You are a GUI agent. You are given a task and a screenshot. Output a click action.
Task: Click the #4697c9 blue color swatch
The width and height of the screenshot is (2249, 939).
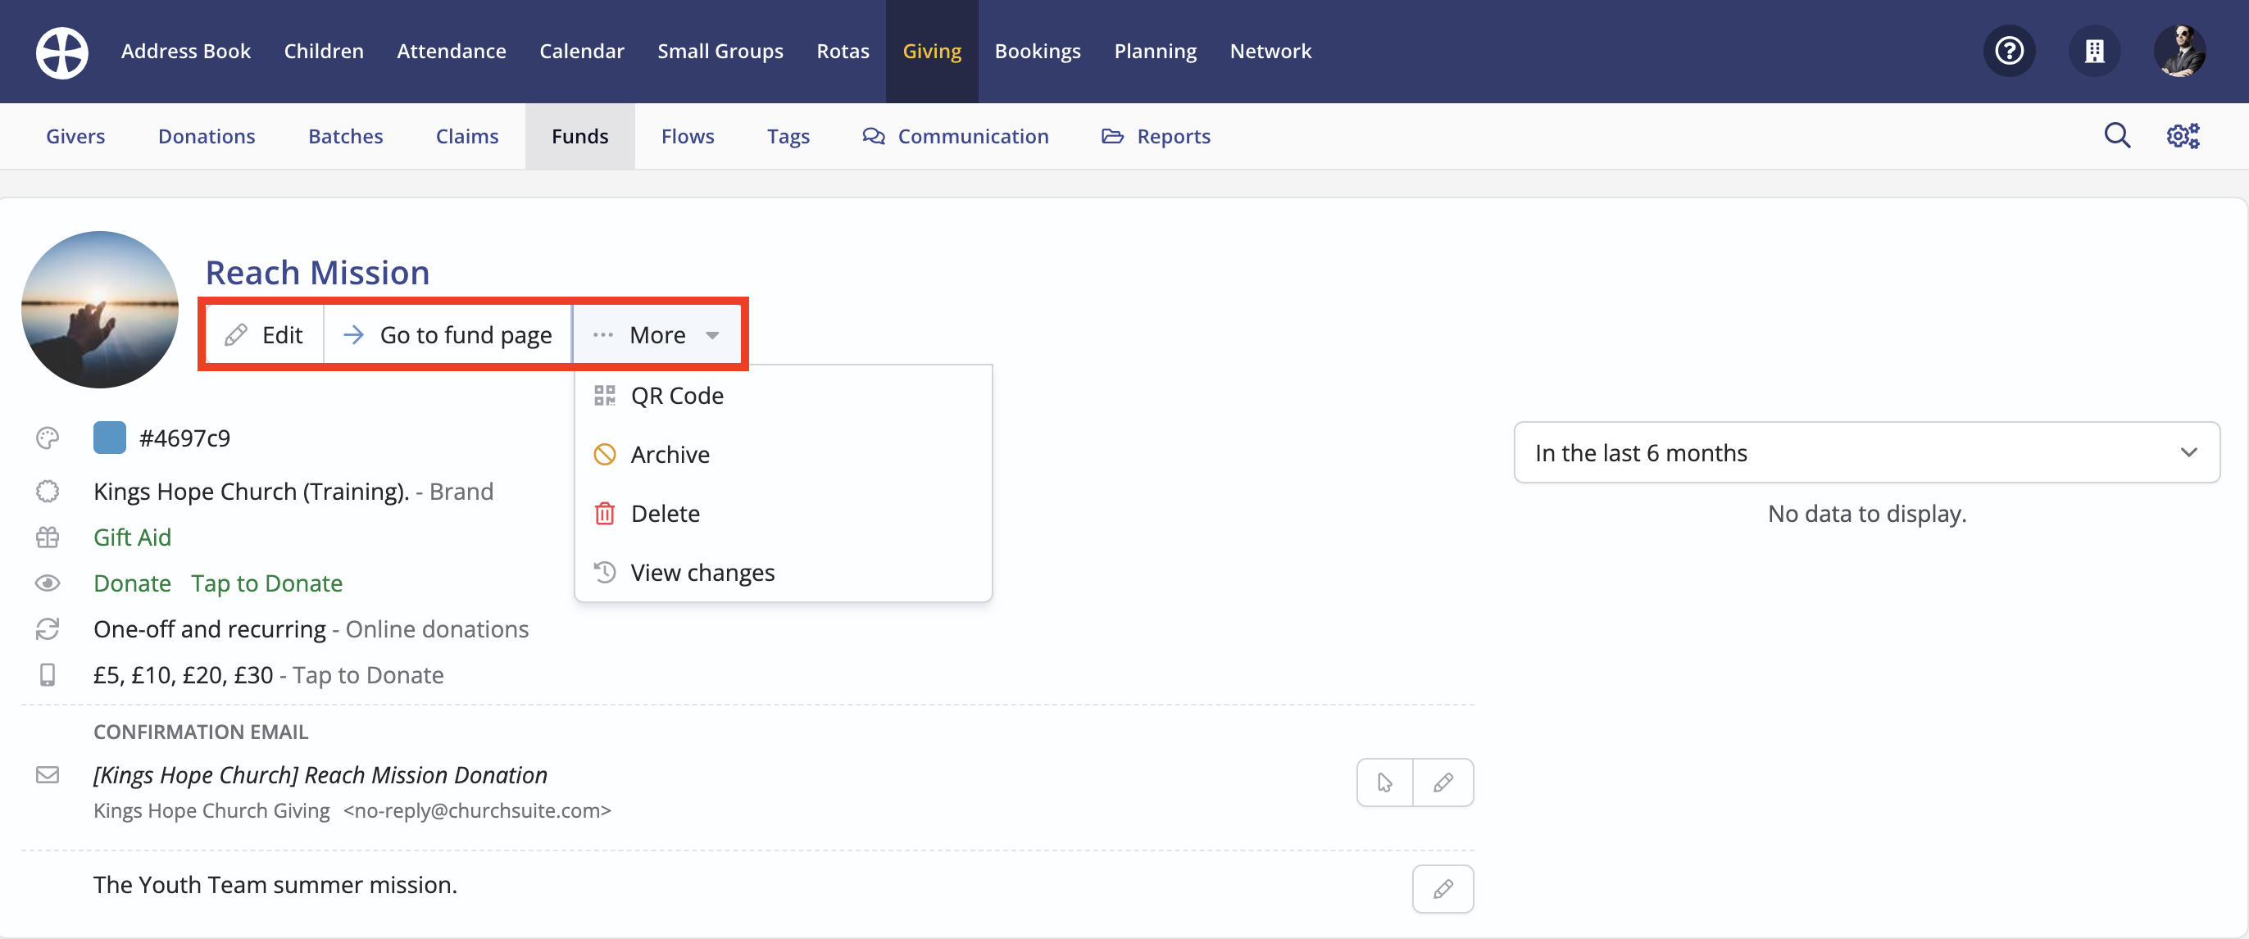110,438
